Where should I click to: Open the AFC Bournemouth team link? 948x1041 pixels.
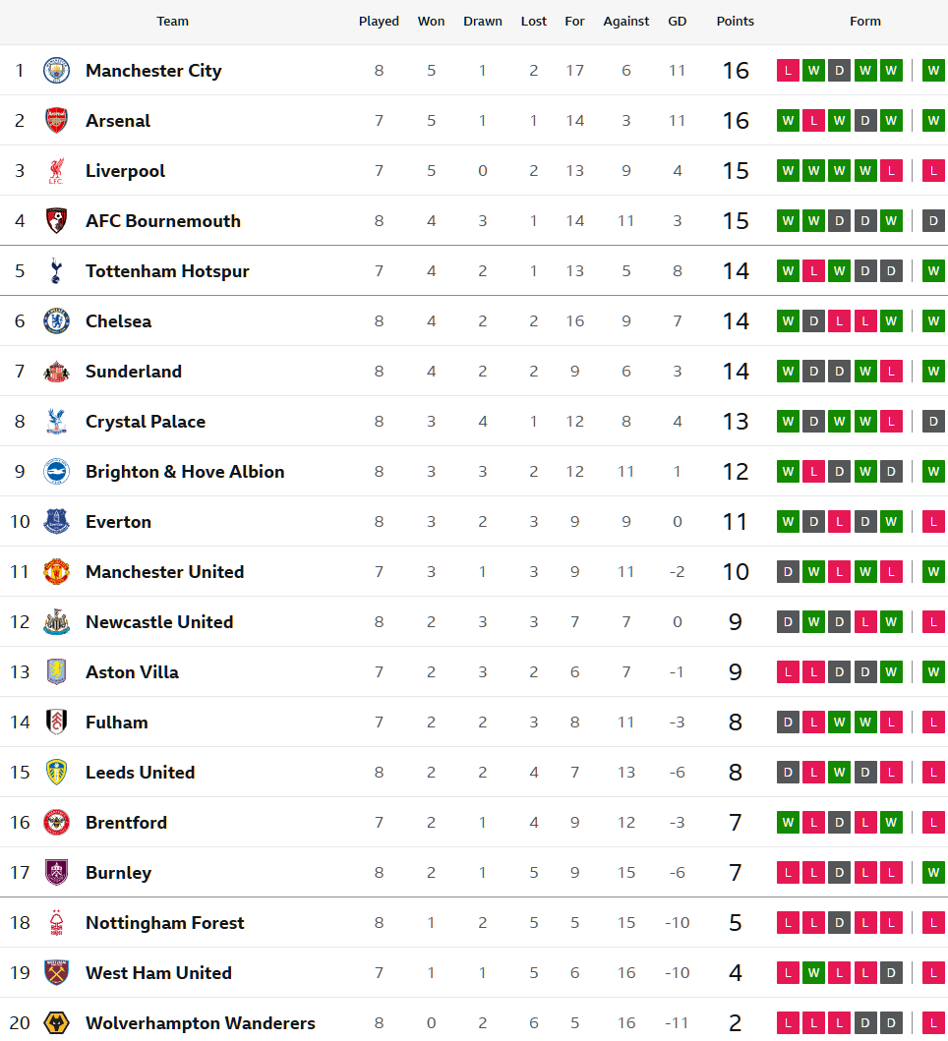coord(163,221)
